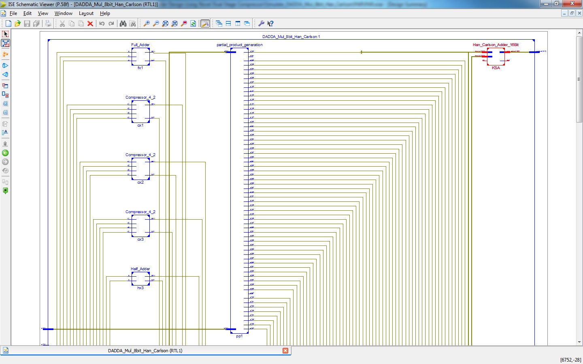
Task: Redo with the toolbar arrow
Action: (x=111, y=23)
